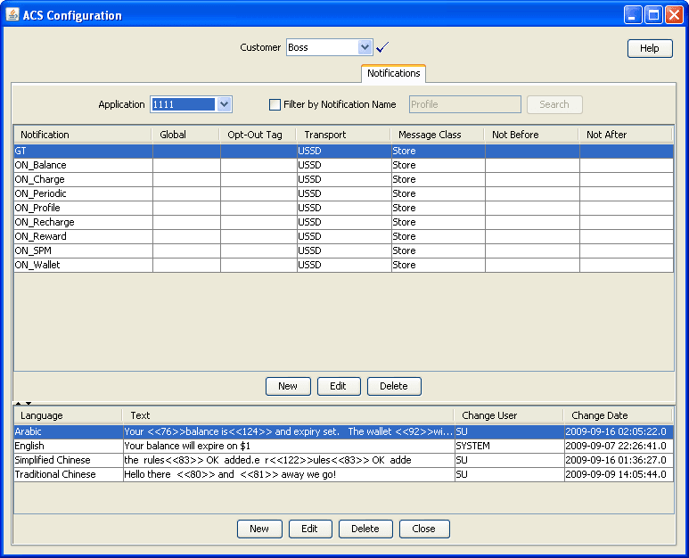This screenshot has height=558, width=689.
Task: Maximize the ACS Configuration window
Action: pos(653,15)
